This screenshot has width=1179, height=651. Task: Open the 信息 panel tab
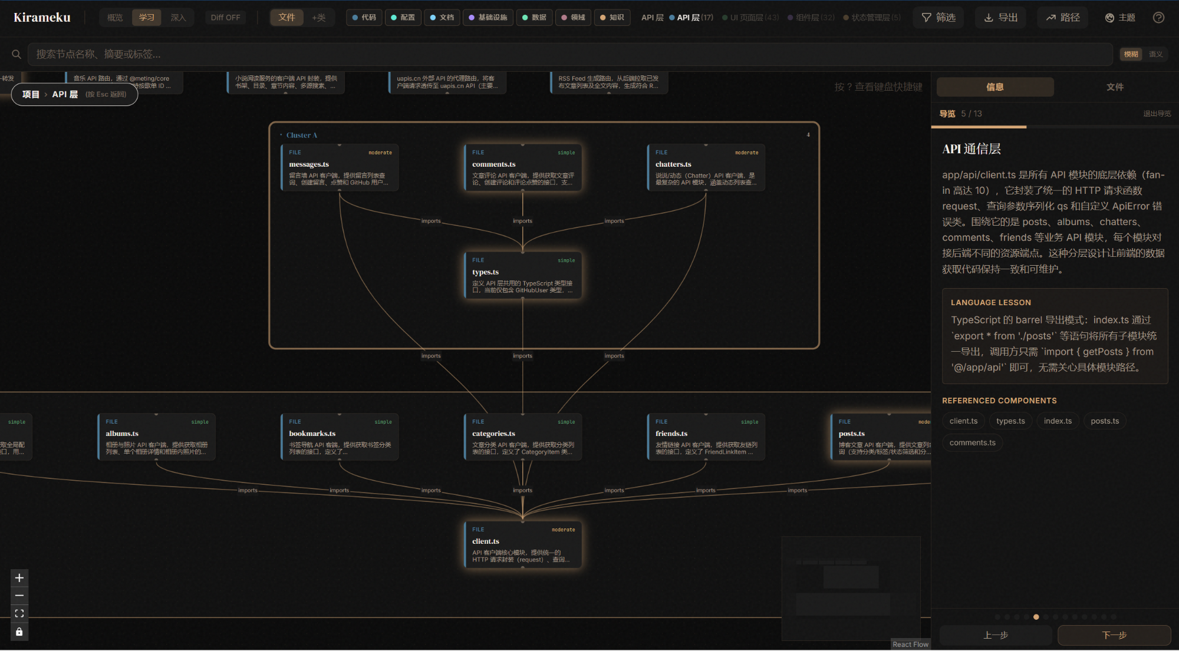pos(995,87)
